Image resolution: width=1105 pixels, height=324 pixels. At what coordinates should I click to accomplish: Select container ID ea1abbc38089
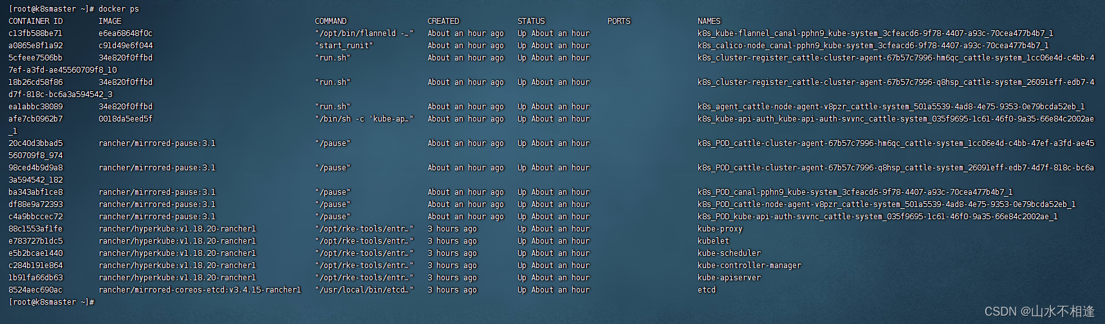click(35, 107)
